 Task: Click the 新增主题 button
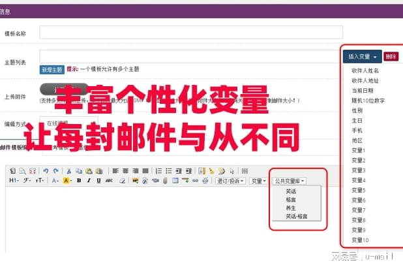(52, 69)
